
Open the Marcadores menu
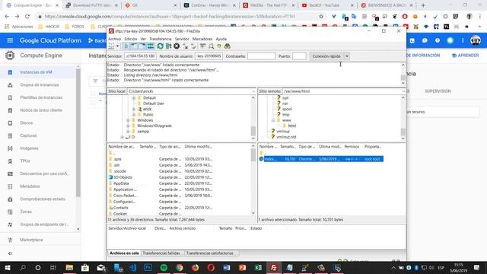pyautogui.click(x=202, y=39)
